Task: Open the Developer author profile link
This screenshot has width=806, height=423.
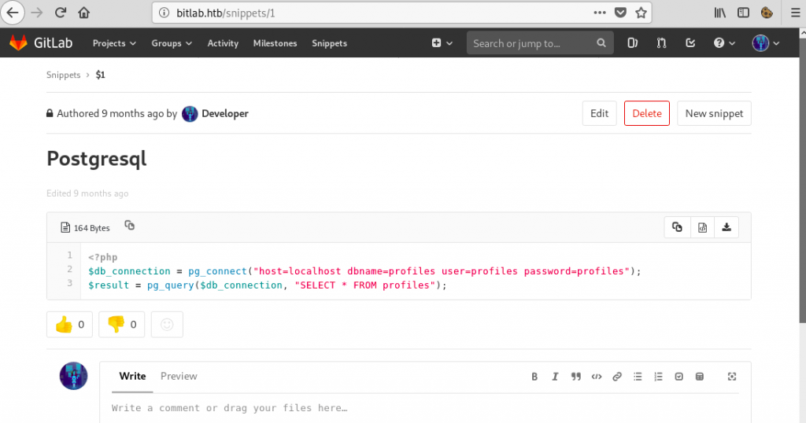Action: pos(224,113)
